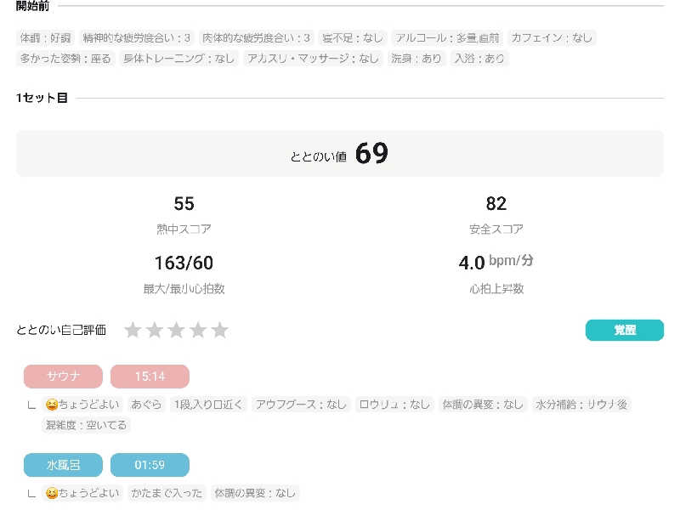The image size is (680, 510).
Task: Click the fourth rating star
Action: coord(198,330)
